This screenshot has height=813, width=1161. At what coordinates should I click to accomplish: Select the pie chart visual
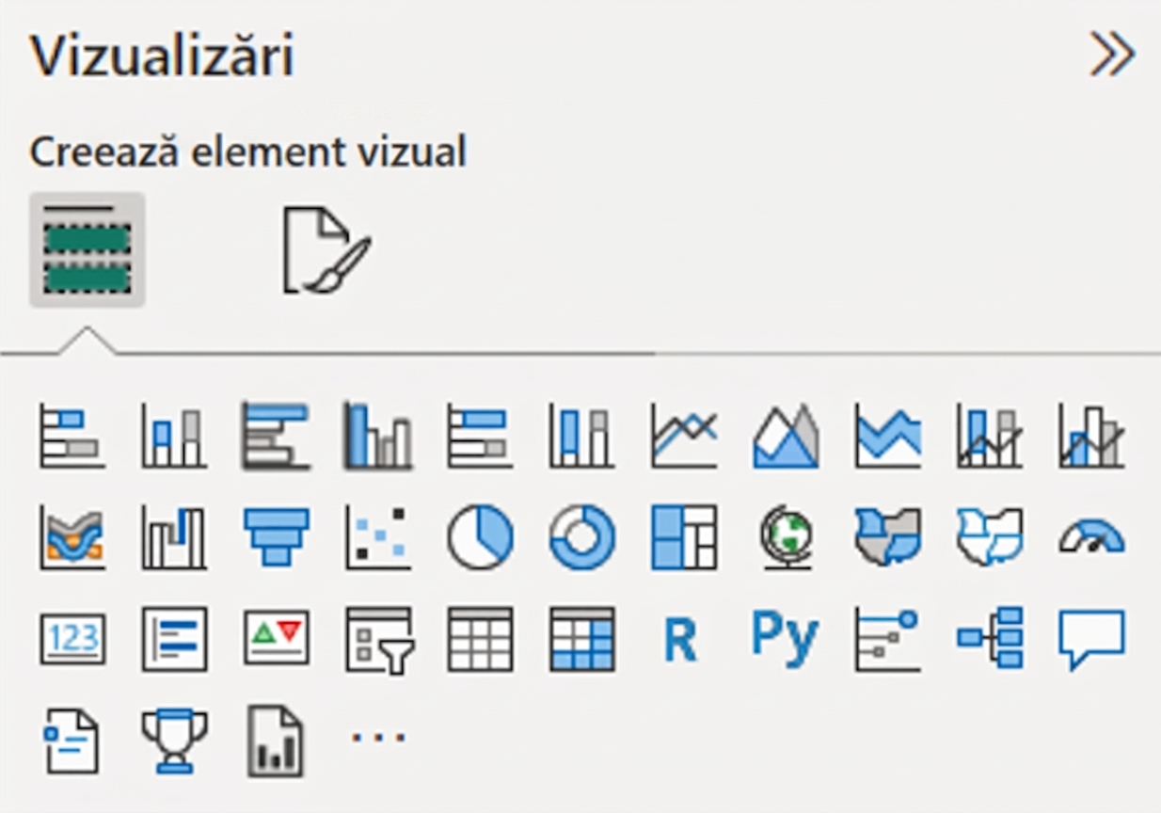[x=480, y=537]
